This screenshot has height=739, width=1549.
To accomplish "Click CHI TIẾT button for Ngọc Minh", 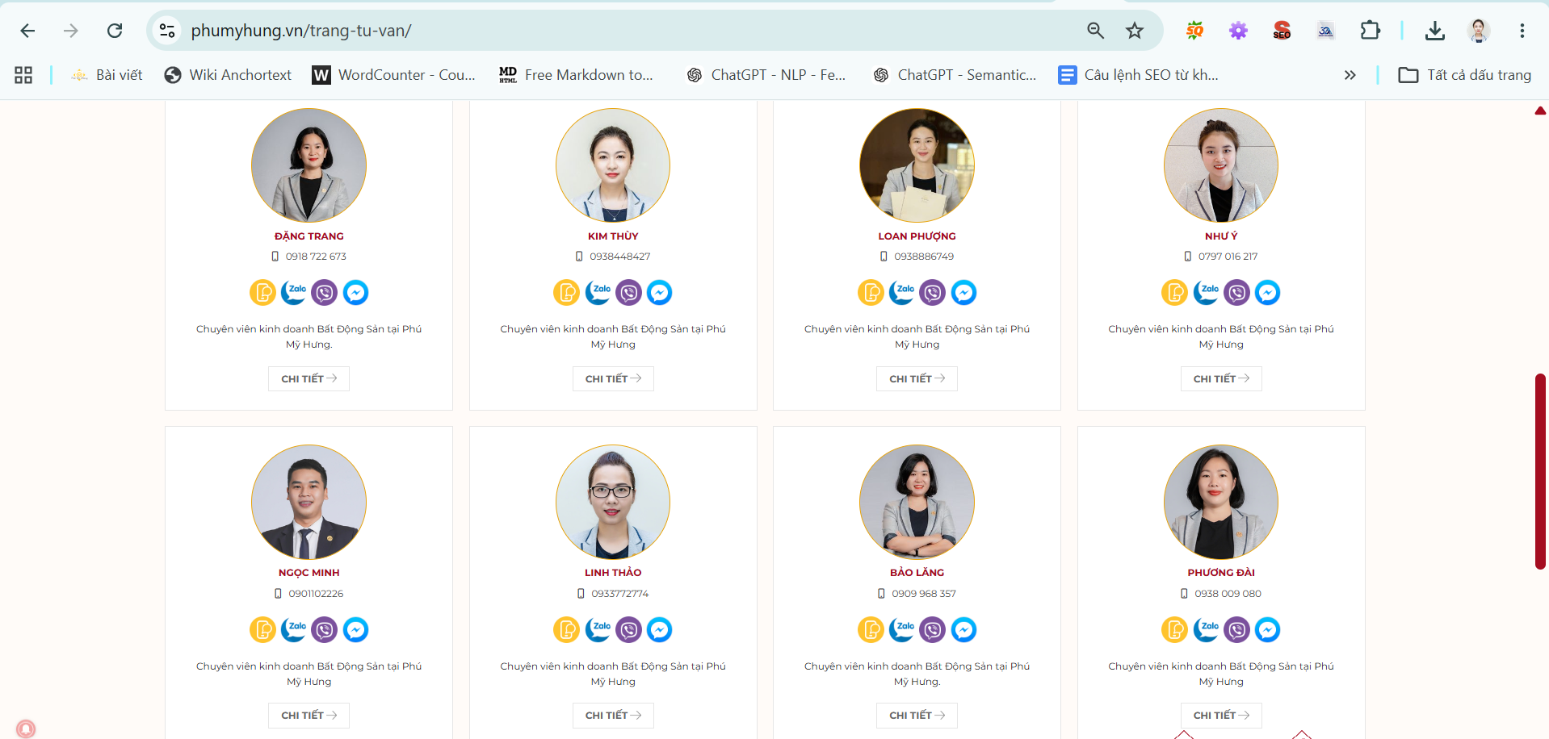I will pos(309,716).
